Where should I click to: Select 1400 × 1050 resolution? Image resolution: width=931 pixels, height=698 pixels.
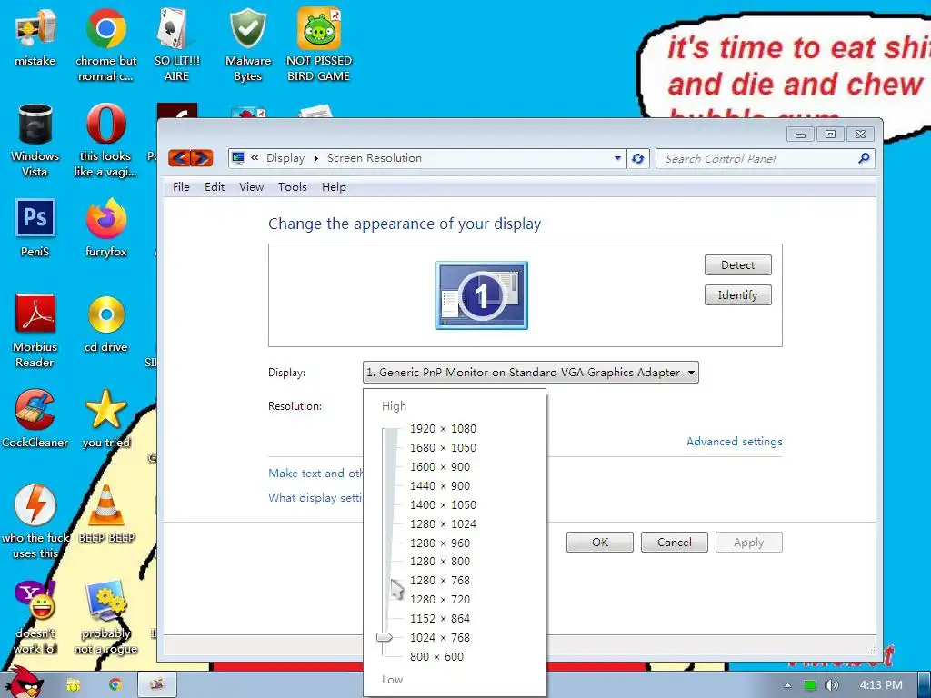coord(443,504)
